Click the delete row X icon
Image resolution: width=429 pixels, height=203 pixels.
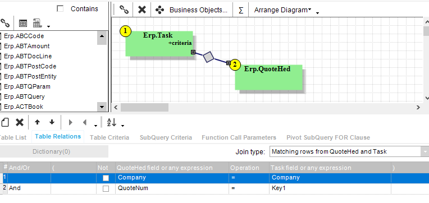click(x=20, y=122)
